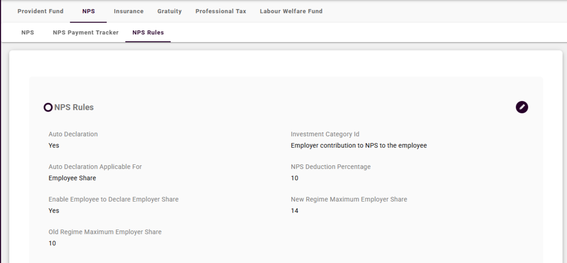Click the Investment Category Id label
The image size is (567, 263).
[325, 134]
